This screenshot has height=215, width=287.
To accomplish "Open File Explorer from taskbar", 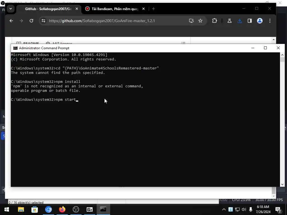I will pos(21,209).
